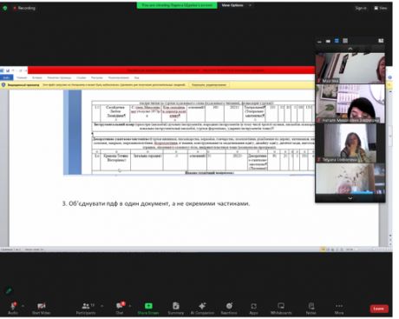Switch video panel to grid view
399x319 pixels.
345,41
